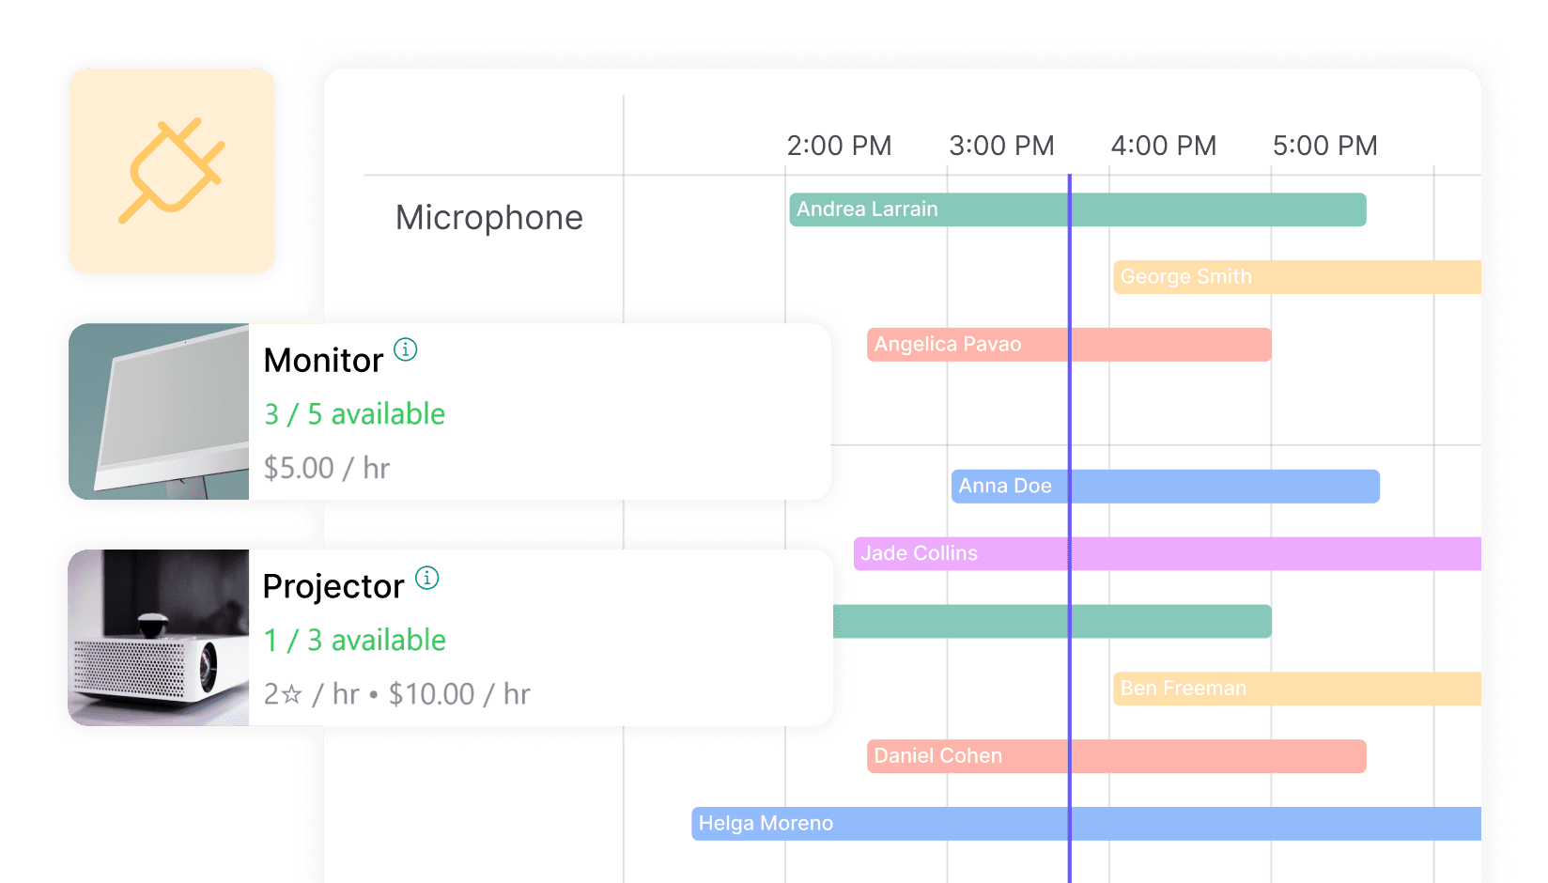Open the Projector thumbnail image

[159, 638]
